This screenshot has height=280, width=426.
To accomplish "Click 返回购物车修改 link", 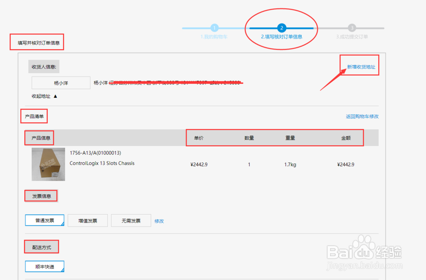I will 362,116.
